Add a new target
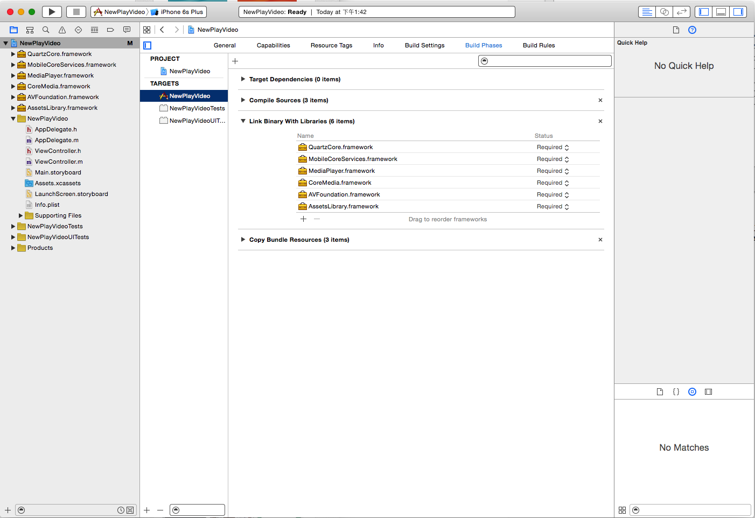The height and width of the screenshot is (518, 755). pyautogui.click(x=147, y=510)
